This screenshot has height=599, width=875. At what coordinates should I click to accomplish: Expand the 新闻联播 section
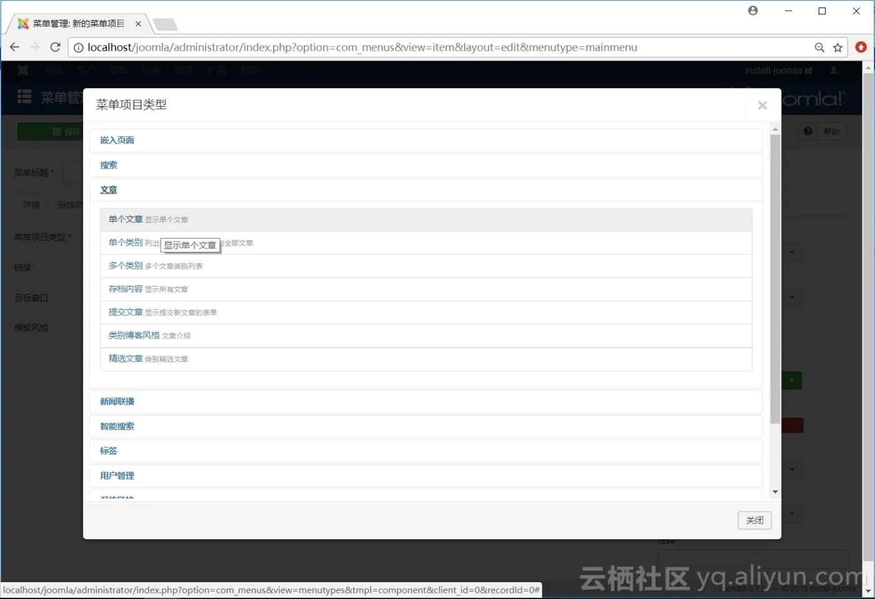pyautogui.click(x=117, y=401)
